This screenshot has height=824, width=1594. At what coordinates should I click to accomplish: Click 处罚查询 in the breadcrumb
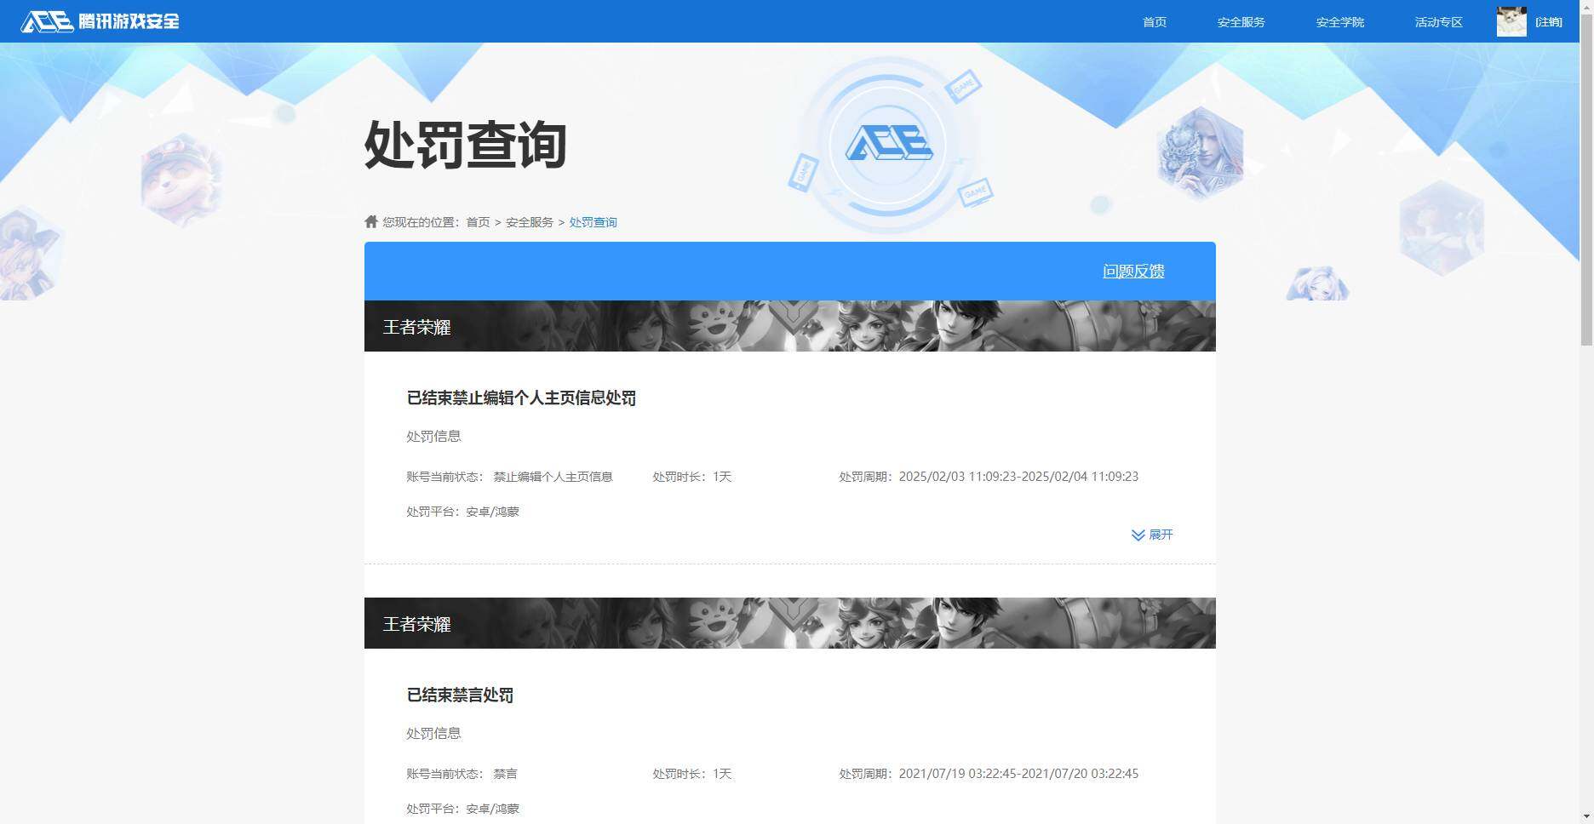click(x=593, y=222)
